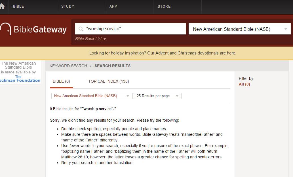Viewport: 293px width, 177px height.
Task: Open The Lockman Foundation link
Action: pos(20,79)
